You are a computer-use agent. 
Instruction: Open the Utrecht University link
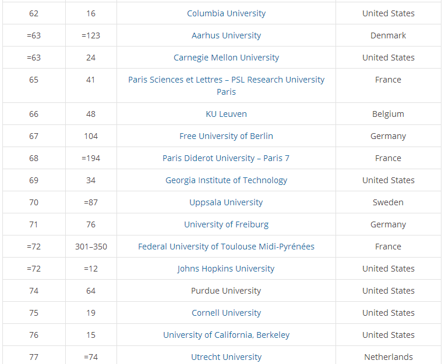coord(226,357)
